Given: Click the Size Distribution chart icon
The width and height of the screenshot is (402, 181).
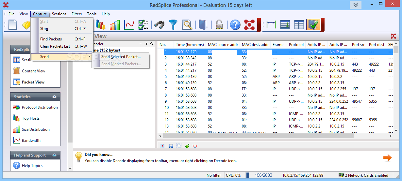Looking at the screenshot, I should (x=17, y=129).
